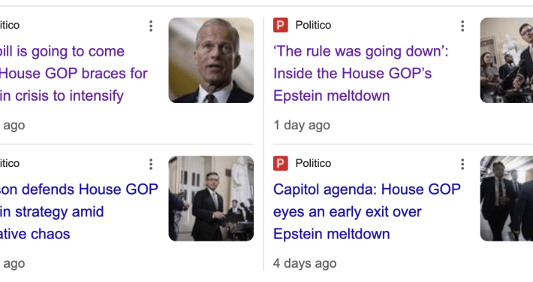533x282 pixels.
Task: Open three-dot menu for 'The rule was going down' article
Action: click(x=462, y=26)
